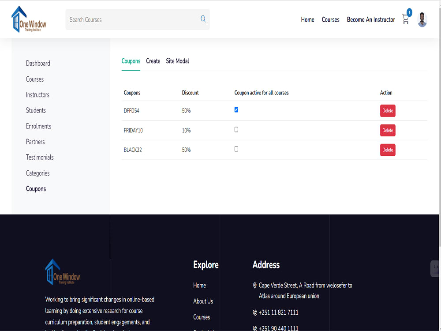Screen dimensions: 441x331
Task: Open the Site Modal tab
Action: click(177, 61)
